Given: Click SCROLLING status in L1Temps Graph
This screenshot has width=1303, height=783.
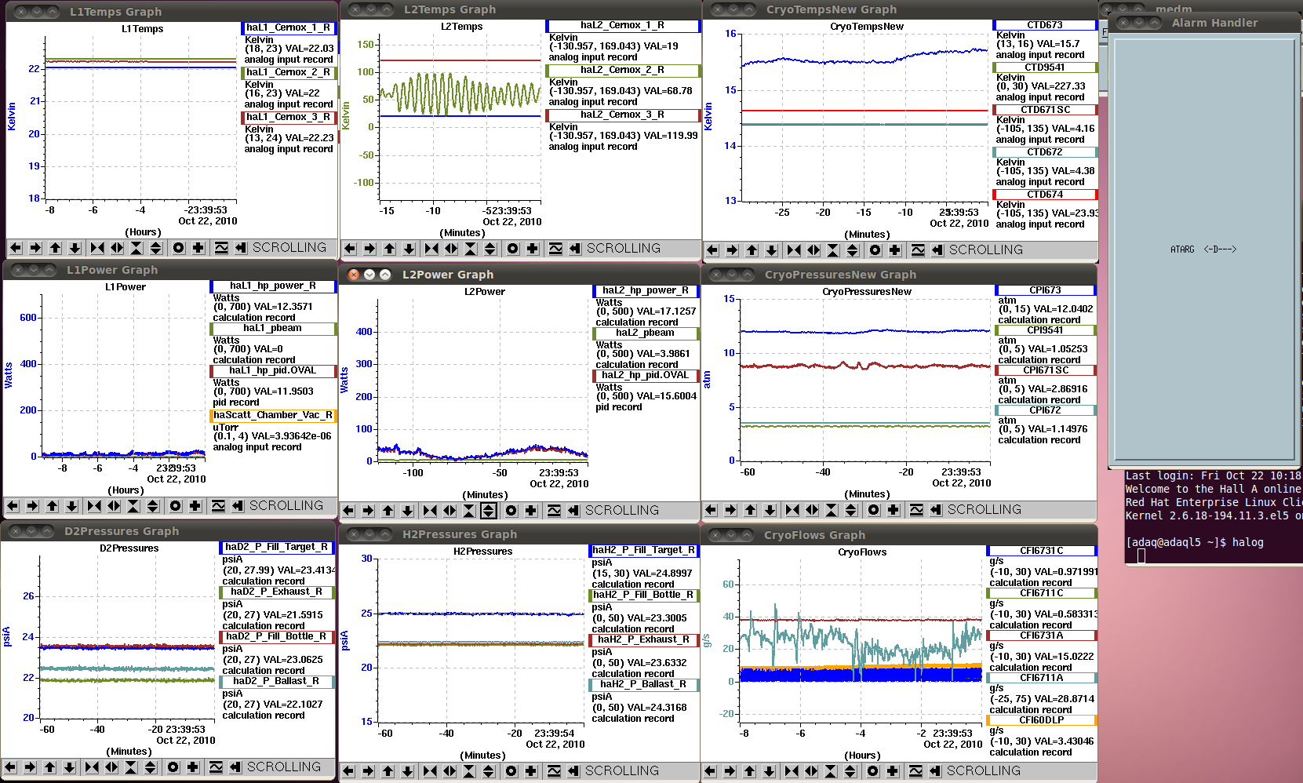Looking at the screenshot, I should (289, 248).
